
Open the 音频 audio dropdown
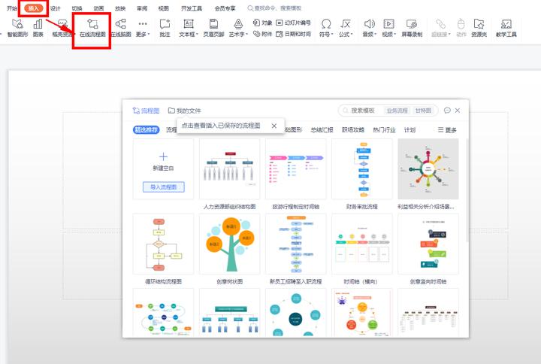pyautogui.click(x=369, y=28)
